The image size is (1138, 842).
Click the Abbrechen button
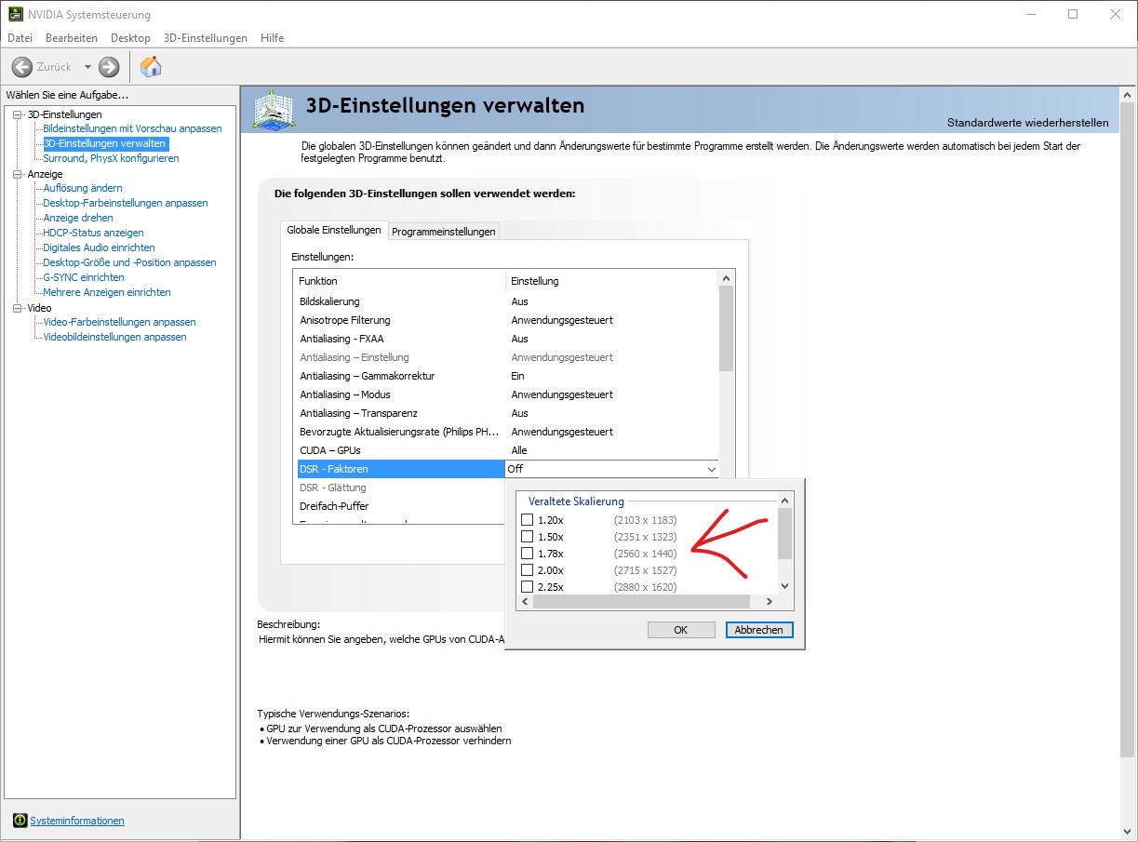coord(759,630)
